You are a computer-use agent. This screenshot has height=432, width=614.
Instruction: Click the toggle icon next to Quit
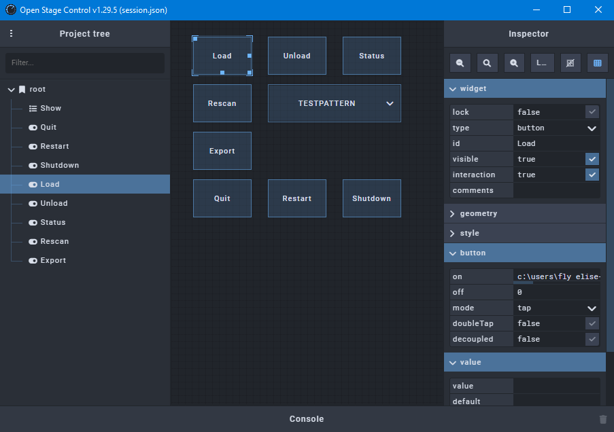33,128
